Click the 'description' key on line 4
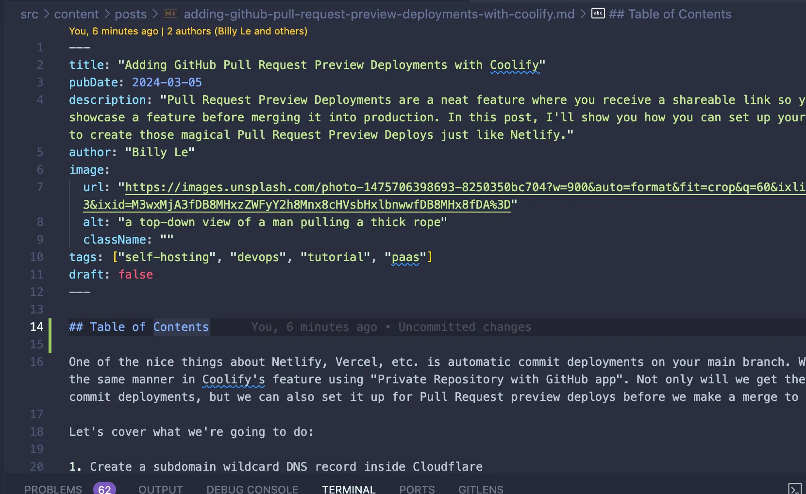Viewport: 806px width, 494px height. (107, 100)
